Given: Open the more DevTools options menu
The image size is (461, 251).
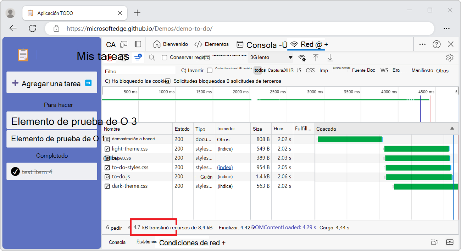Looking at the screenshot, I should pyautogui.click(x=422, y=44).
